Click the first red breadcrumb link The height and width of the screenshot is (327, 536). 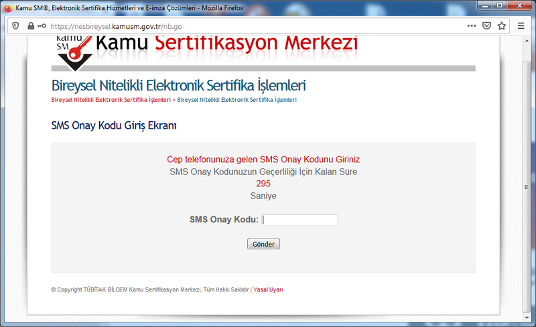point(111,100)
